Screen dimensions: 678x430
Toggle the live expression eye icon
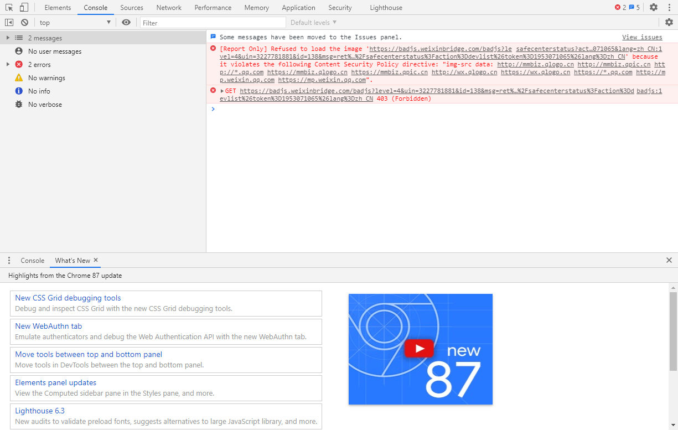(x=126, y=22)
